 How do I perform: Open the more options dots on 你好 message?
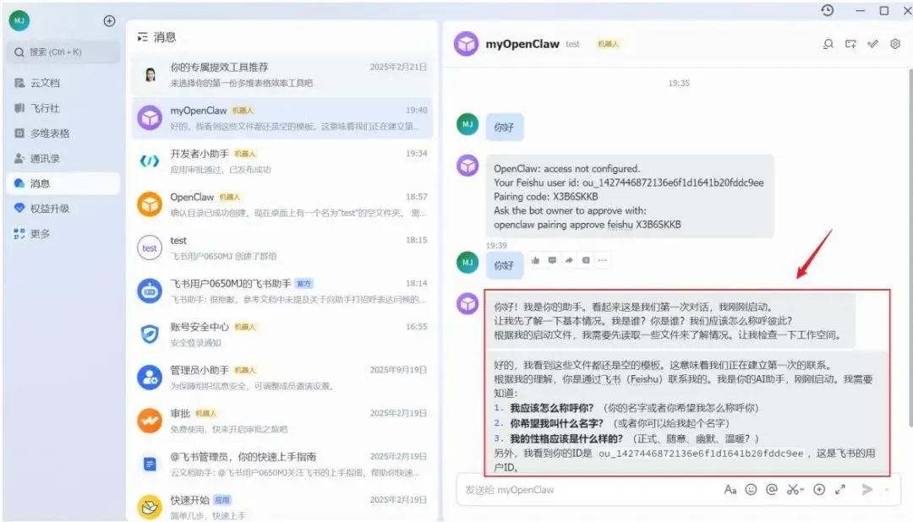tap(603, 260)
